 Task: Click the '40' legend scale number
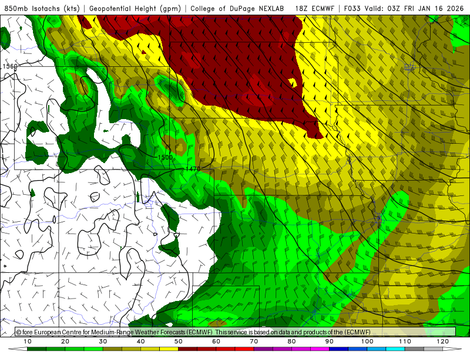140,341
